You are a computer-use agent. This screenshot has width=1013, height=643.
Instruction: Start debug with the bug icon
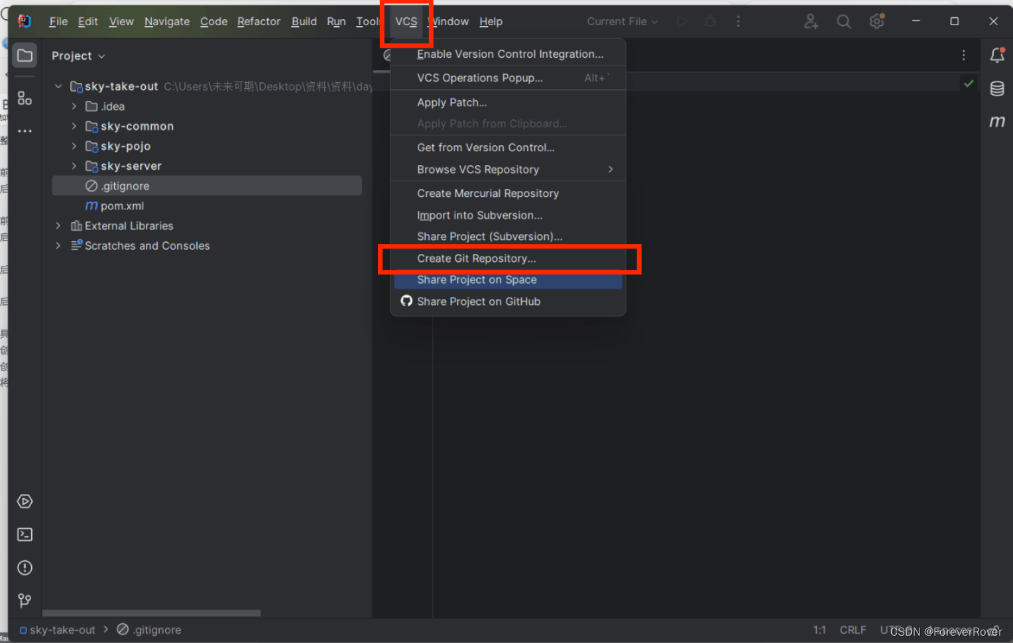(x=710, y=21)
